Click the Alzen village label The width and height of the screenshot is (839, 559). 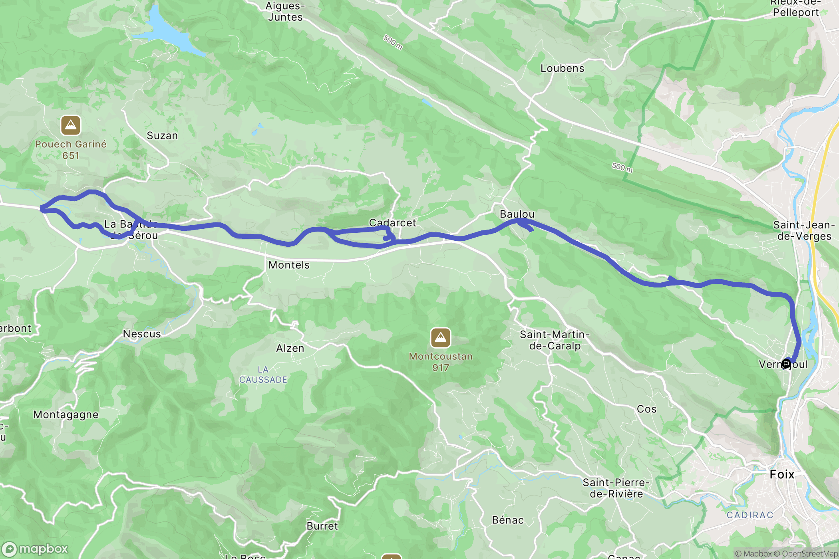[x=290, y=348]
